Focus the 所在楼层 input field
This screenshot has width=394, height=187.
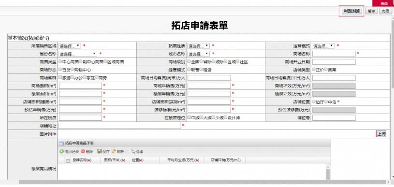[80, 118]
